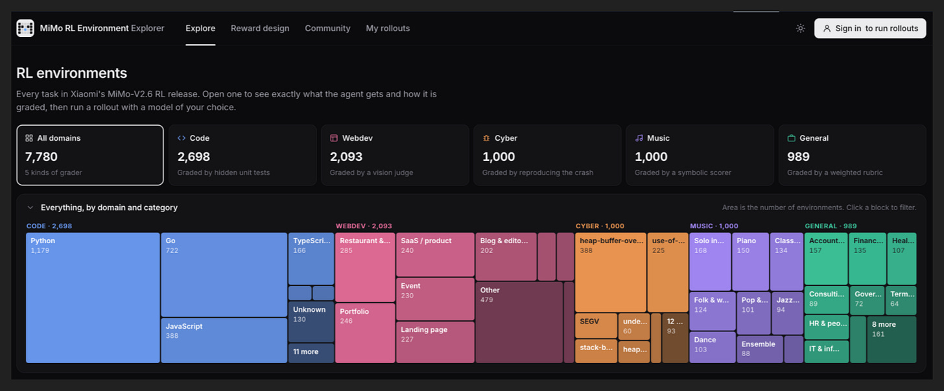Screen dimensions: 944x391
Task: Click Sign in to run rollouts
Action: pos(870,29)
